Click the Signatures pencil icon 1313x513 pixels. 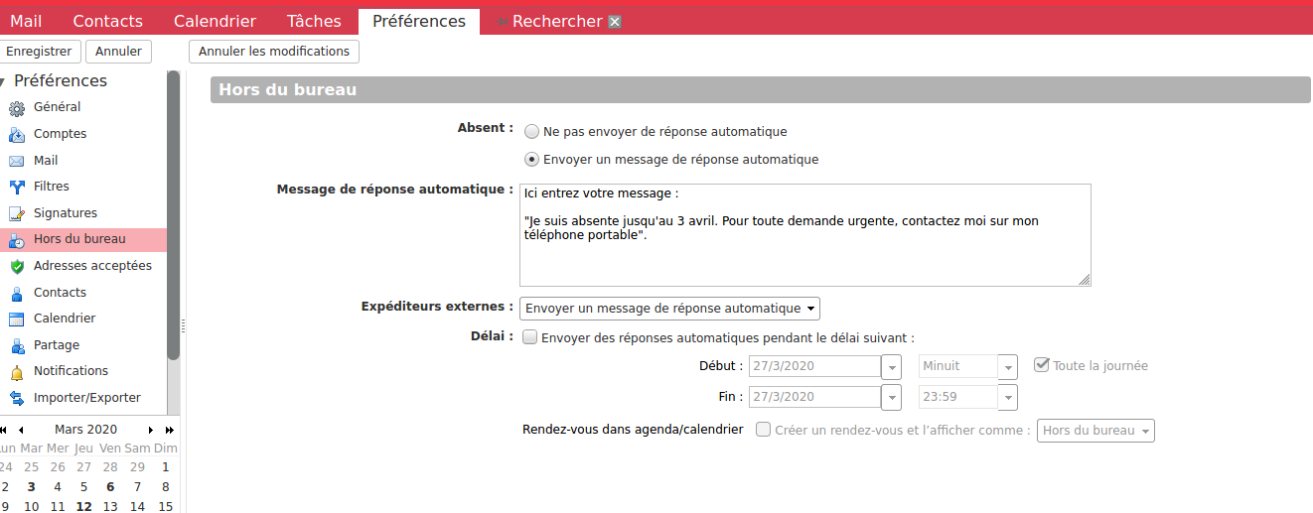coord(17,213)
